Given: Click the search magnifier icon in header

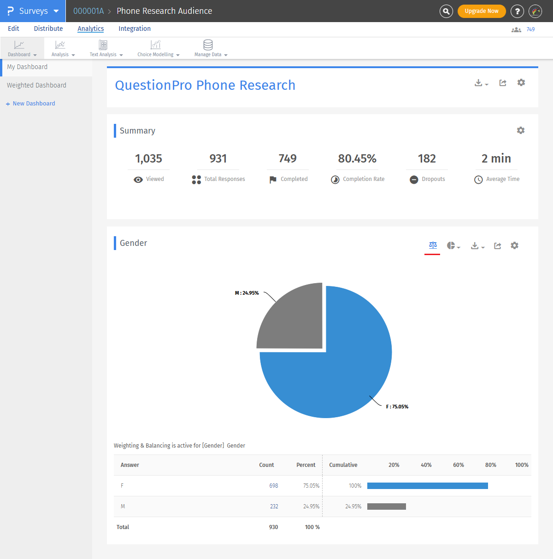Looking at the screenshot, I should click(446, 11).
